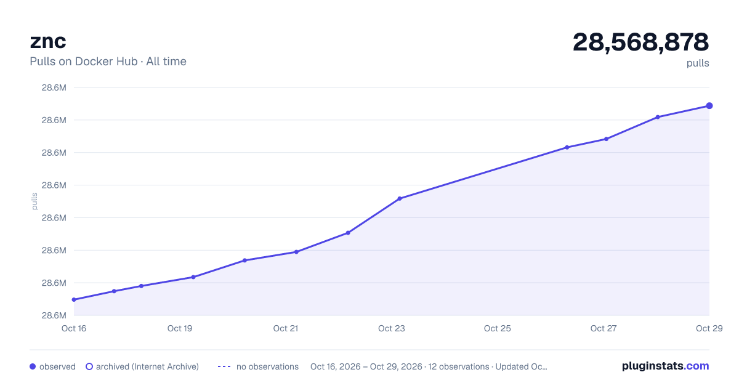
Task: Select the large final data point at Oct 29
Action: coord(709,106)
